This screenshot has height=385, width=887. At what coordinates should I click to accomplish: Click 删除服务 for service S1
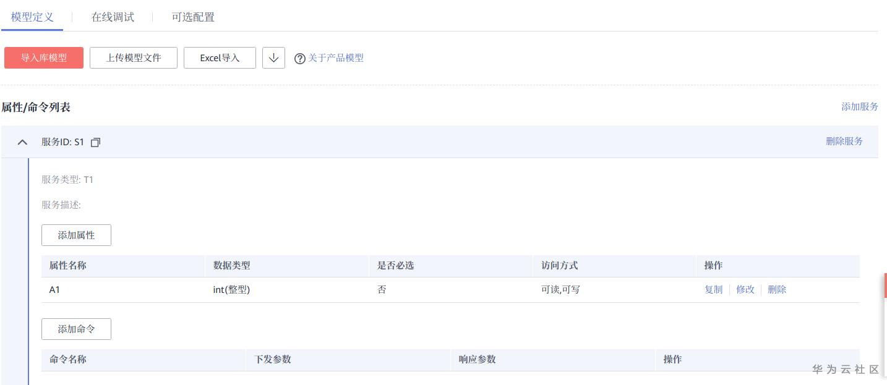point(844,141)
